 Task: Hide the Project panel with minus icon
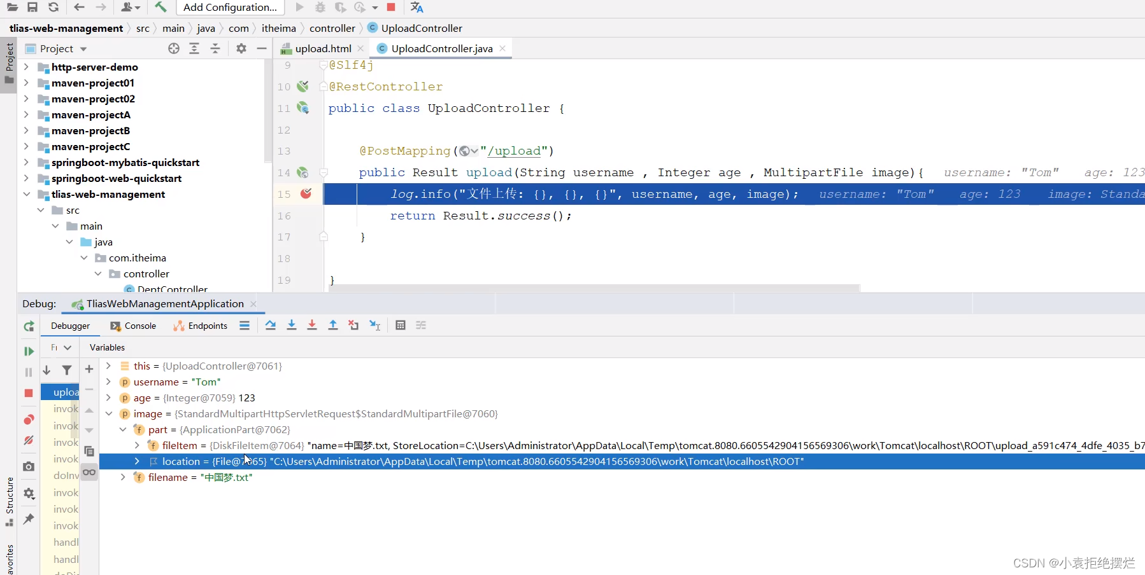point(262,48)
